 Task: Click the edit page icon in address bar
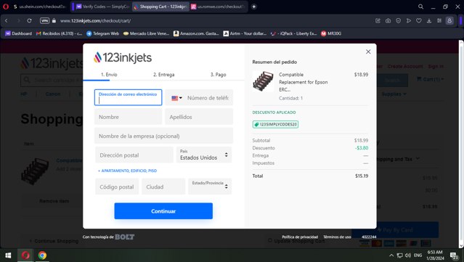tap(378, 21)
